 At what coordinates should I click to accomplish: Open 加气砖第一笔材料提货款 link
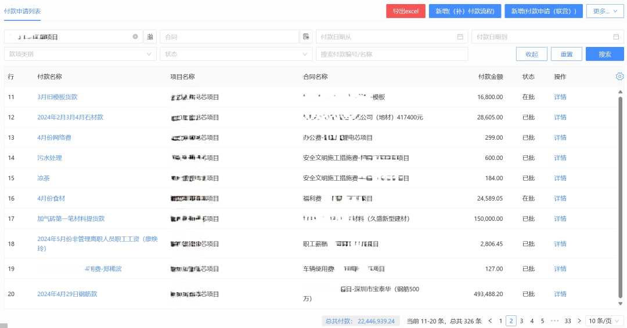(x=71, y=218)
